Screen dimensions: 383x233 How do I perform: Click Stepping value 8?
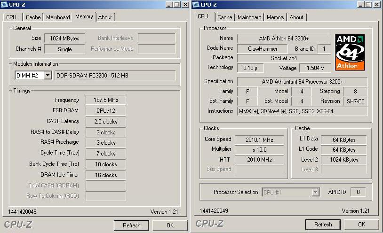click(355, 92)
